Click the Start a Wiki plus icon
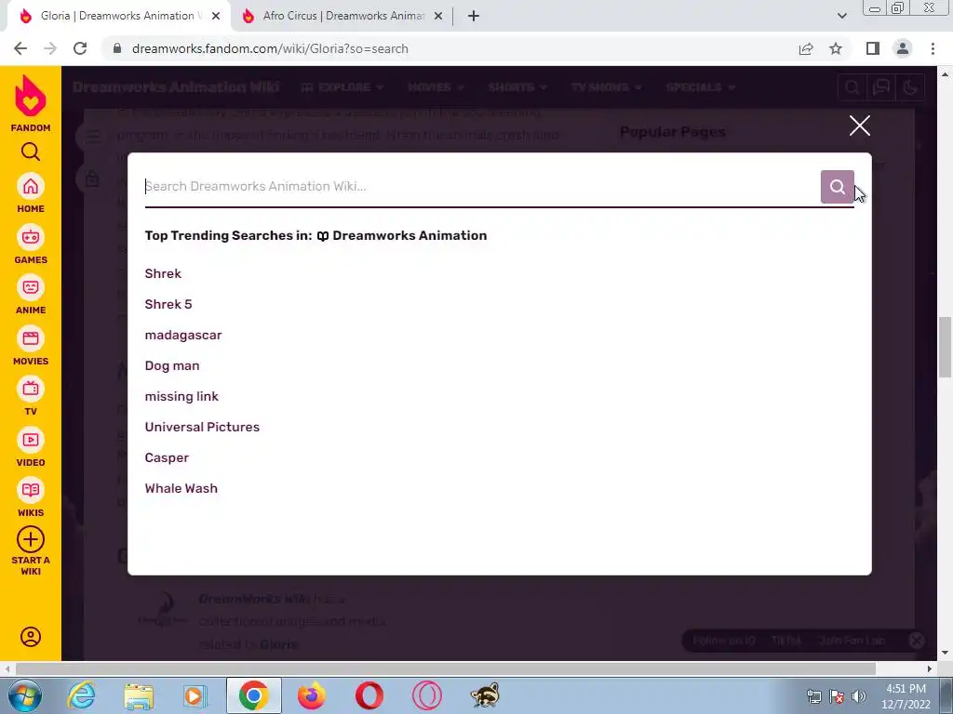This screenshot has width=953, height=714. 31,540
